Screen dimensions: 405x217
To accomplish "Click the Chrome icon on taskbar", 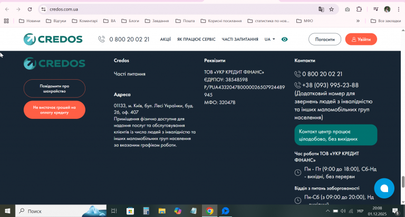I will coord(209,211).
